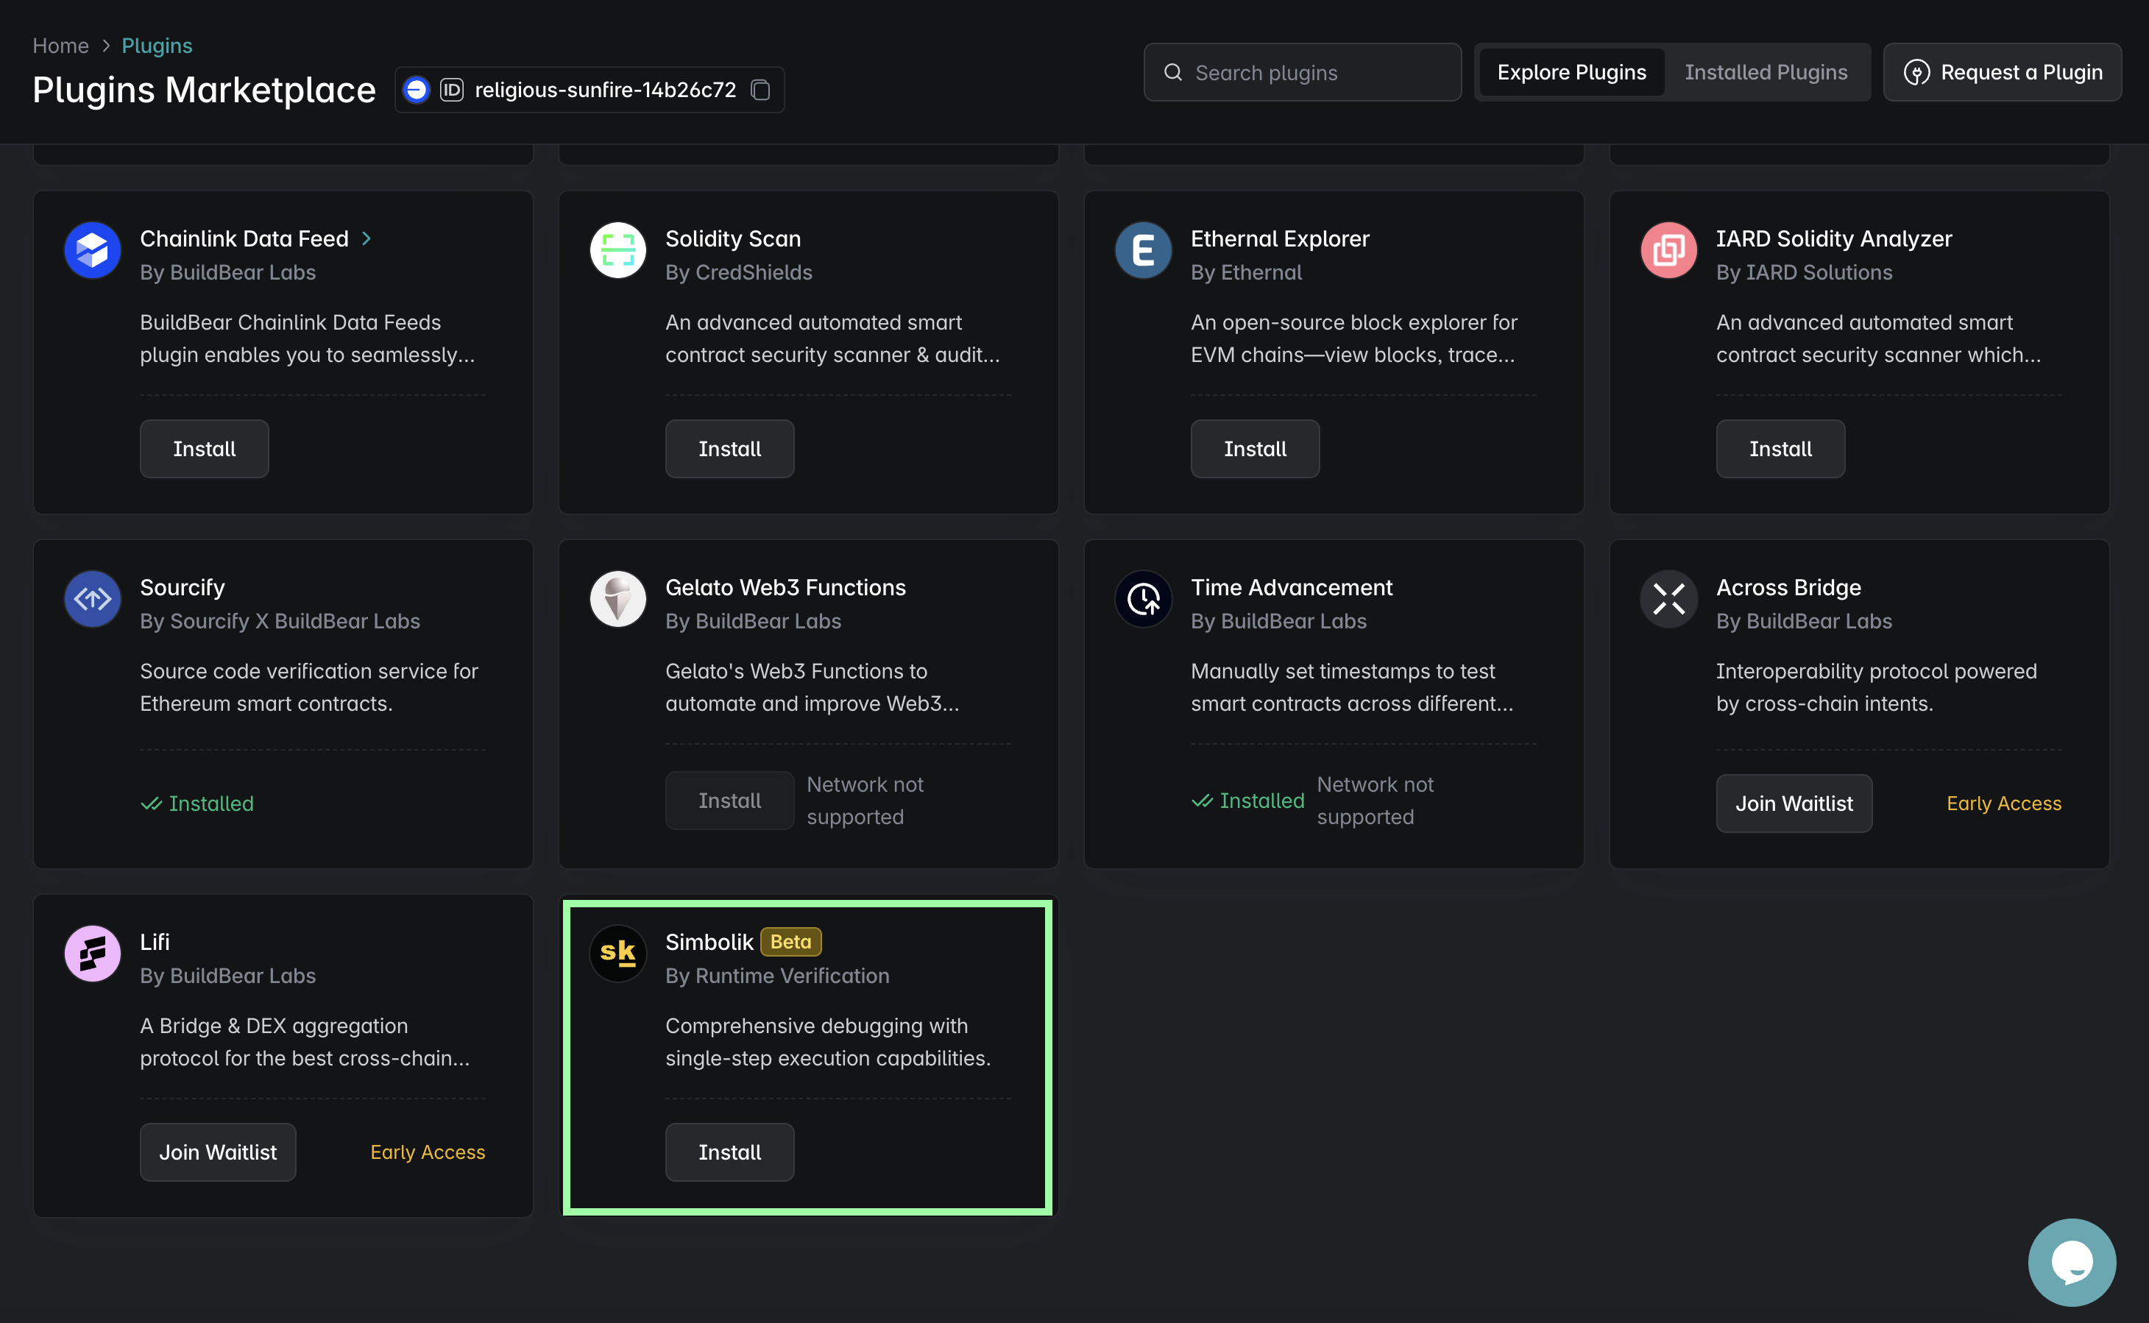This screenshot has height=1323, width=2149.
Task: Click the IARD Solidity Analyzer title
Action: point(1834,238)
